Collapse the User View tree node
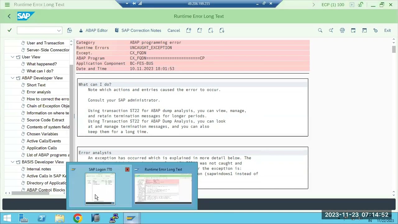 coord(12,57)
